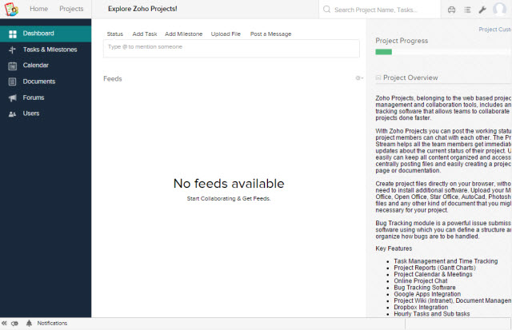The image size is (512, 330).
Task: Select the Add Task tab
Action: [x=145, y=34]
